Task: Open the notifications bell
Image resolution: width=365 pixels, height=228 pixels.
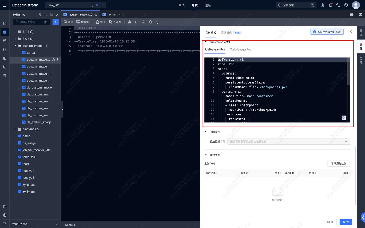Action: point(330,5)
